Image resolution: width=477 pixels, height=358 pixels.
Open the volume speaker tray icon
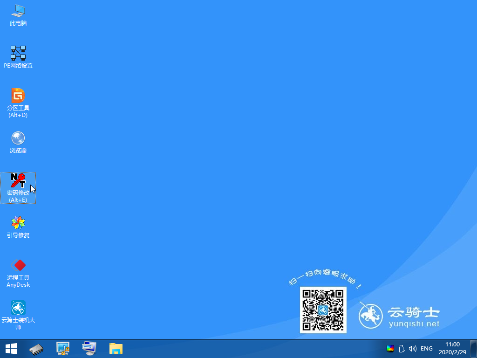(413, 349)
